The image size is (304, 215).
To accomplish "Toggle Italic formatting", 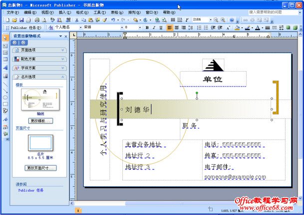I will (154, 28).
